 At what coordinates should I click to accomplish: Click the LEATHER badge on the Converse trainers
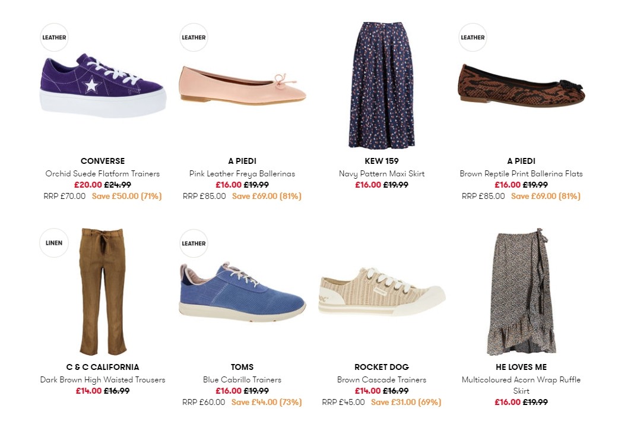click(x=54, y=37)
